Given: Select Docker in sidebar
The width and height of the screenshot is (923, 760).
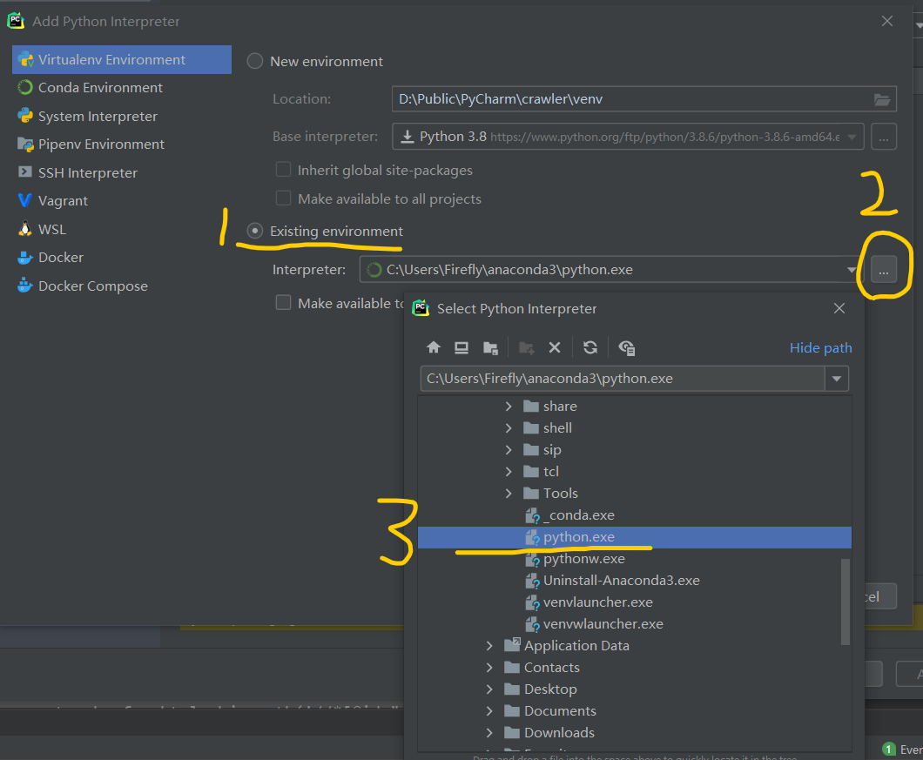Looking at the screenshot, I should pos(122,258).
